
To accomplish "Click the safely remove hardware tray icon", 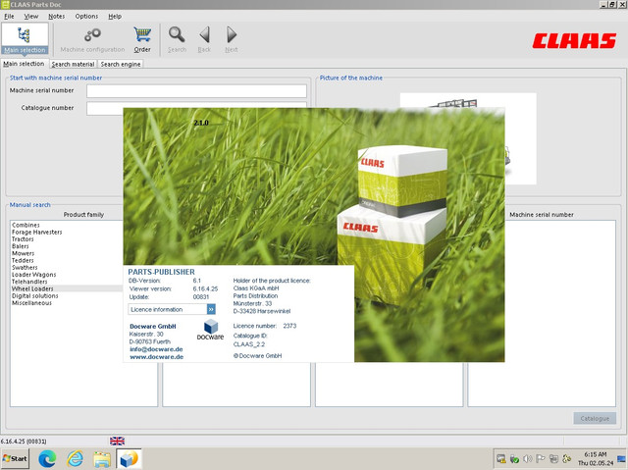I will click(x=514, y=459).
